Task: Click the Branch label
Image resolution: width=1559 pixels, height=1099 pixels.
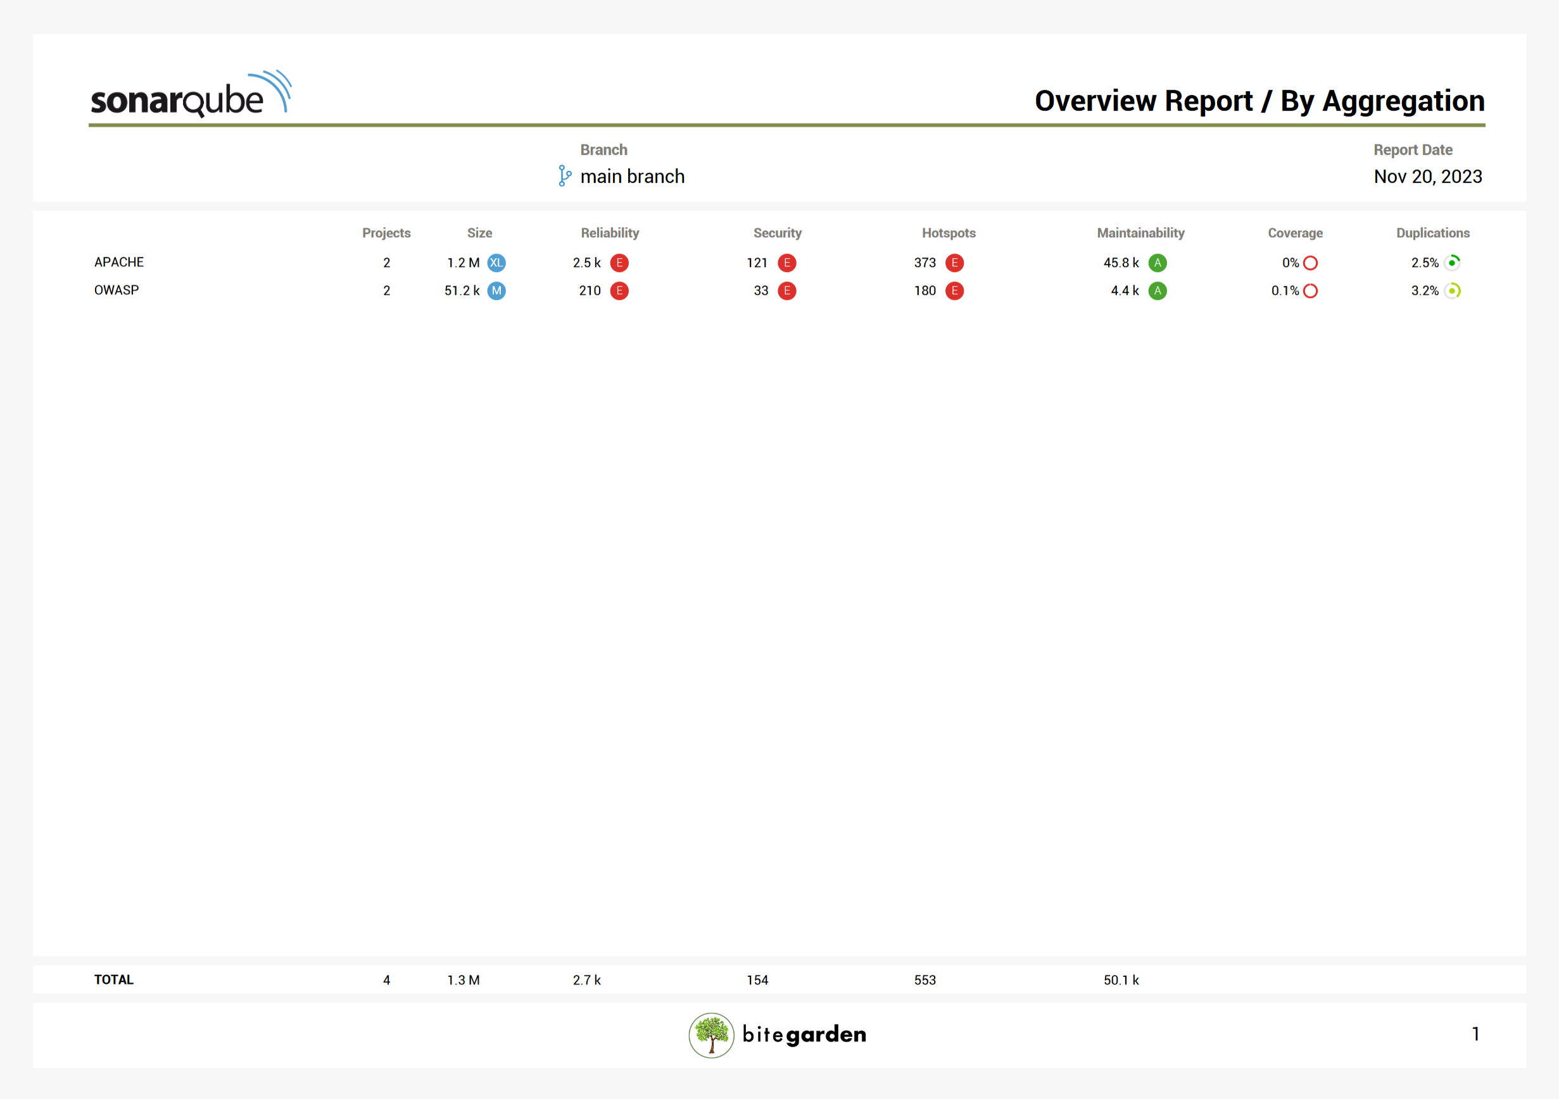Action: (x=603, y=150)
